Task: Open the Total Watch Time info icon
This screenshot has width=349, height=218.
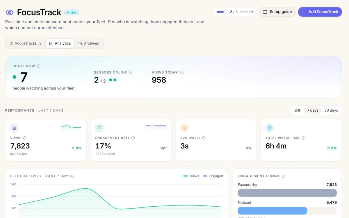Action: click(304, 138)
